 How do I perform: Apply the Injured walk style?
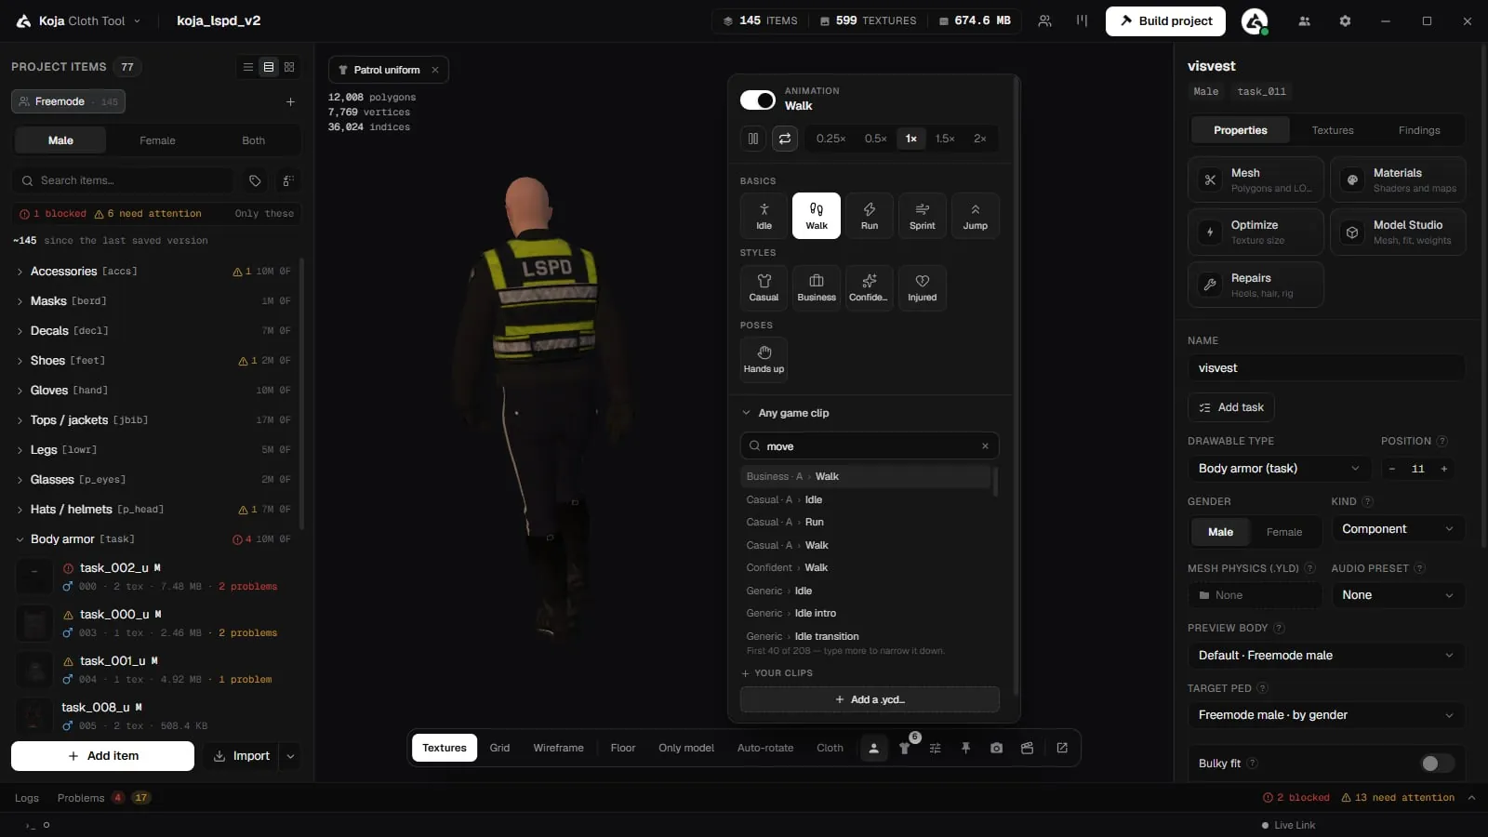pos(923,287)
